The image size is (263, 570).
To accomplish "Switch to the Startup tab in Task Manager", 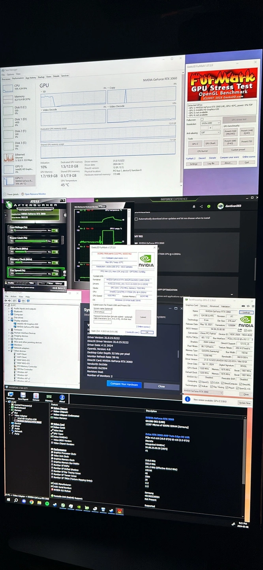I will (41, 77).
